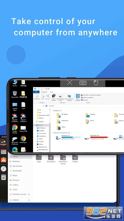Screen dimensions: 124x221
Task: Tap the X disconnect icon in remote toolbar
Action: pyautogui.click(x=69, y=83)
